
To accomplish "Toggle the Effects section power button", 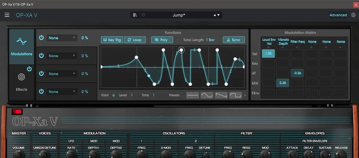I will [x=29, y=69].
